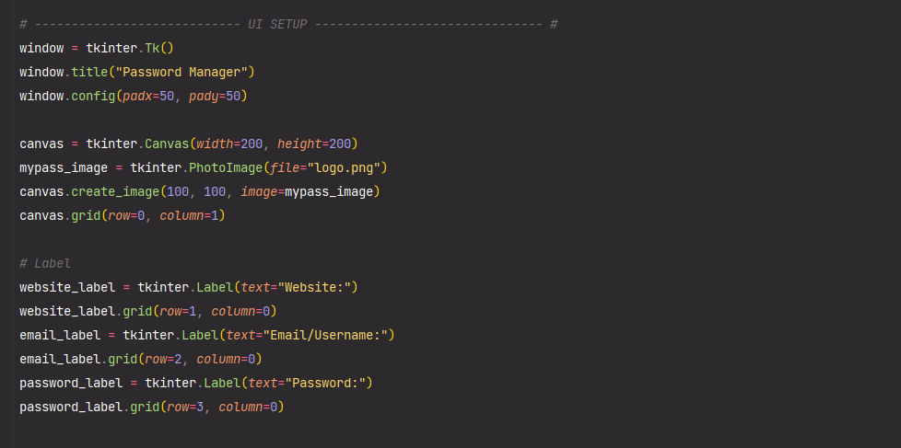Click "column" in canvas.grid line
901x448 pixels.
[181, 215]
